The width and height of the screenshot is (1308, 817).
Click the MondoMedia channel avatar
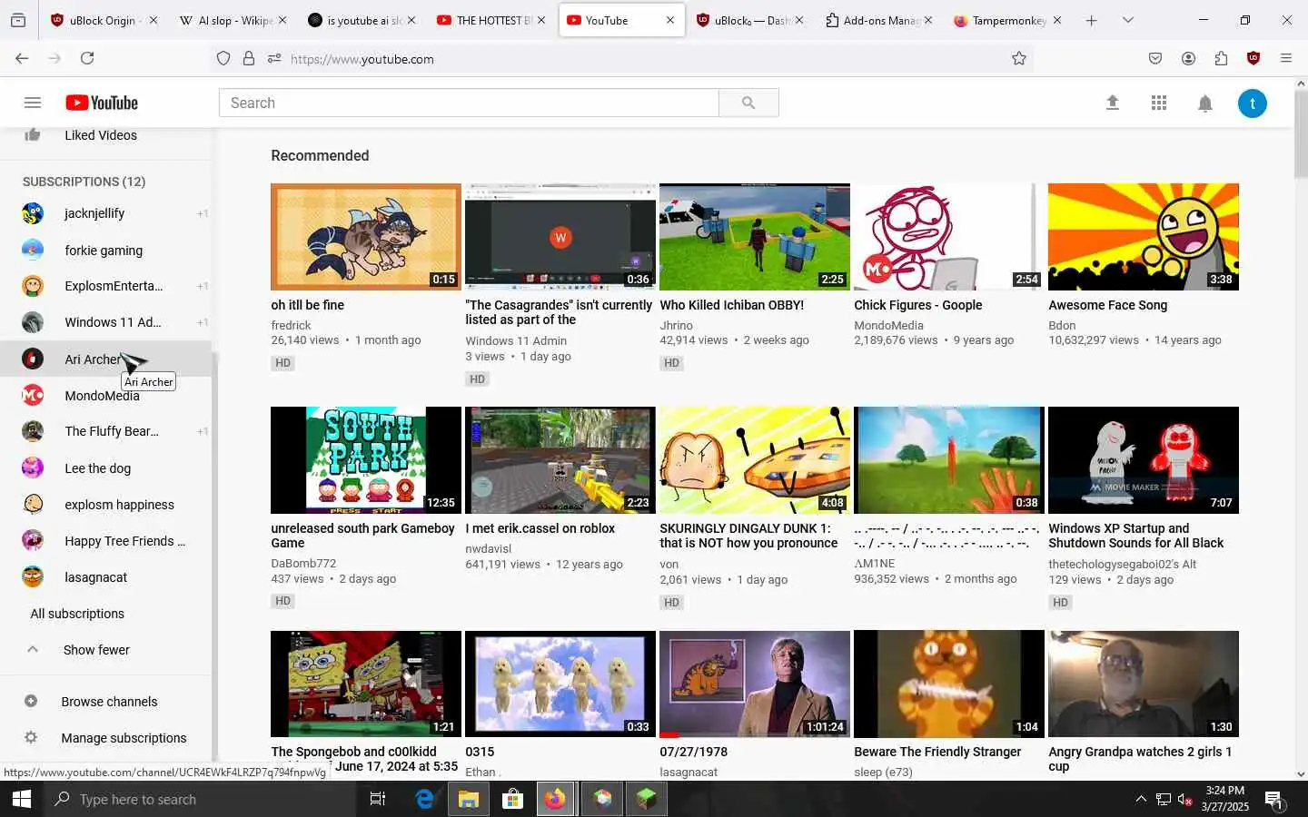coord(33,395)
